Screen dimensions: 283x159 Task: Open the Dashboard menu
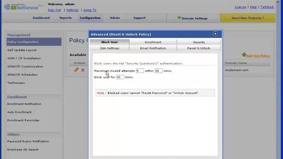pyautogui.click(x=41, y=18)
